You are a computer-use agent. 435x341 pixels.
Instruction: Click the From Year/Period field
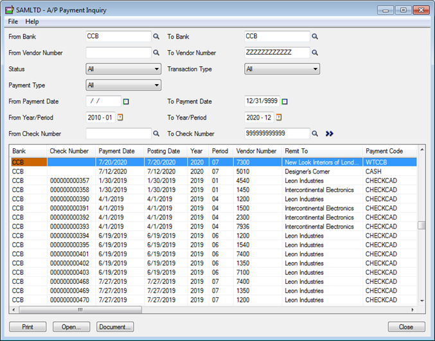(x=100, y=118)
